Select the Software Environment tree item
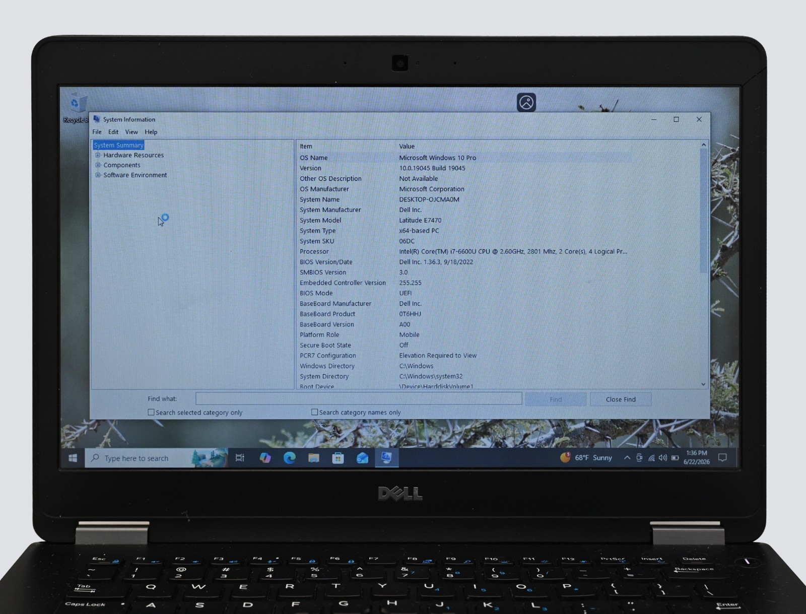806x614 pixels. coord(135,175)
